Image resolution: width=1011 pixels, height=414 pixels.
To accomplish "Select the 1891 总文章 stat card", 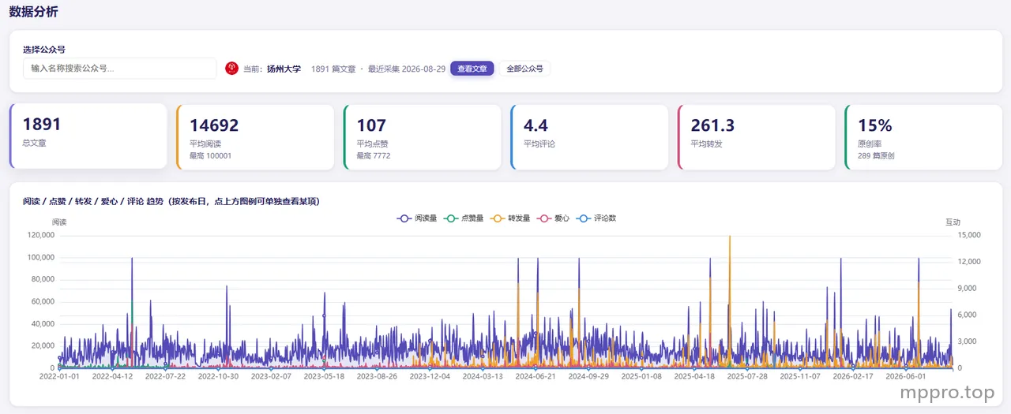I will click(88, 136).
